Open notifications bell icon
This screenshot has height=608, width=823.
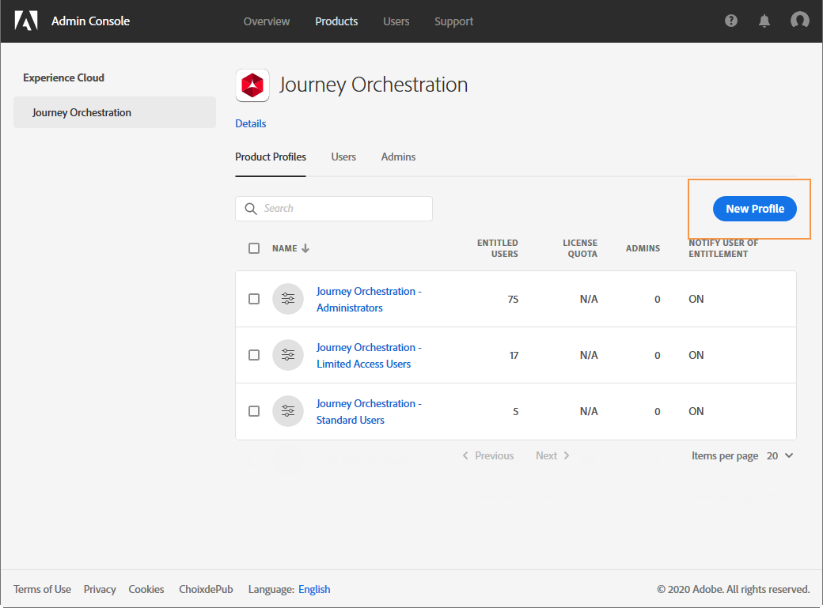[x=764, y=21]
